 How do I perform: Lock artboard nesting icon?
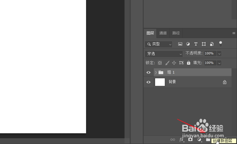(x=181, y=63)
